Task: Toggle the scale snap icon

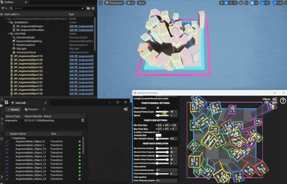Action: [275, 3]
